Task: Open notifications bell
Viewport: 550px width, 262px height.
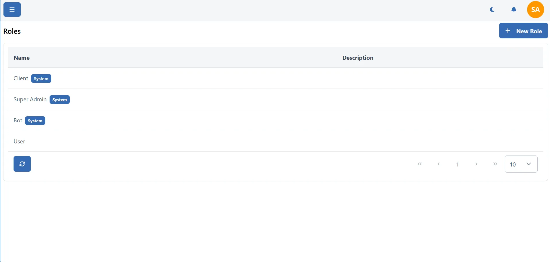Action: 514,10
